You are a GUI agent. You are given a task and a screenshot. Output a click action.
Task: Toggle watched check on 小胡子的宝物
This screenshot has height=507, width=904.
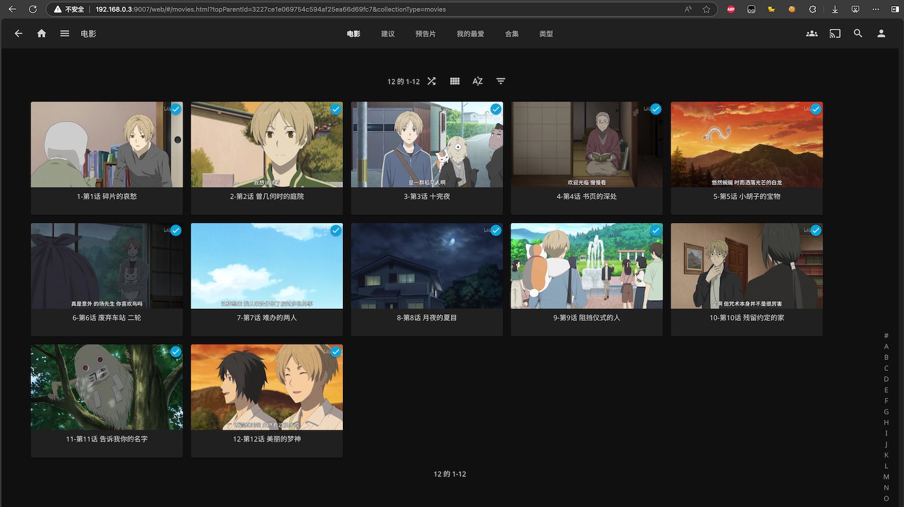(816, 109)
